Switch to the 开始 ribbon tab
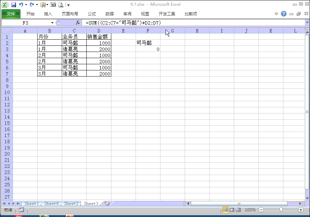The image size is (310, 217). 30,14
